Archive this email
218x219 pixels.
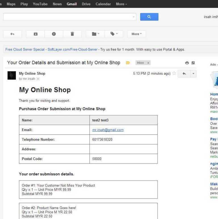click(35, 34)
